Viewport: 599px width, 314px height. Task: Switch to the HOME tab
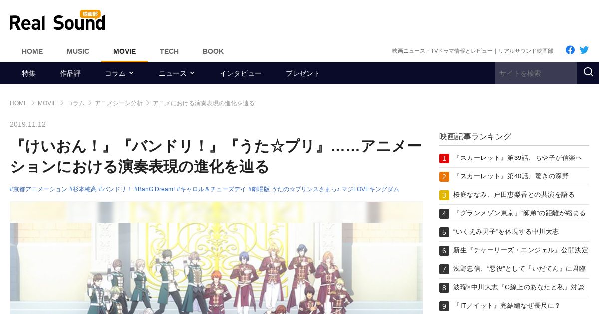pos(32,51)
